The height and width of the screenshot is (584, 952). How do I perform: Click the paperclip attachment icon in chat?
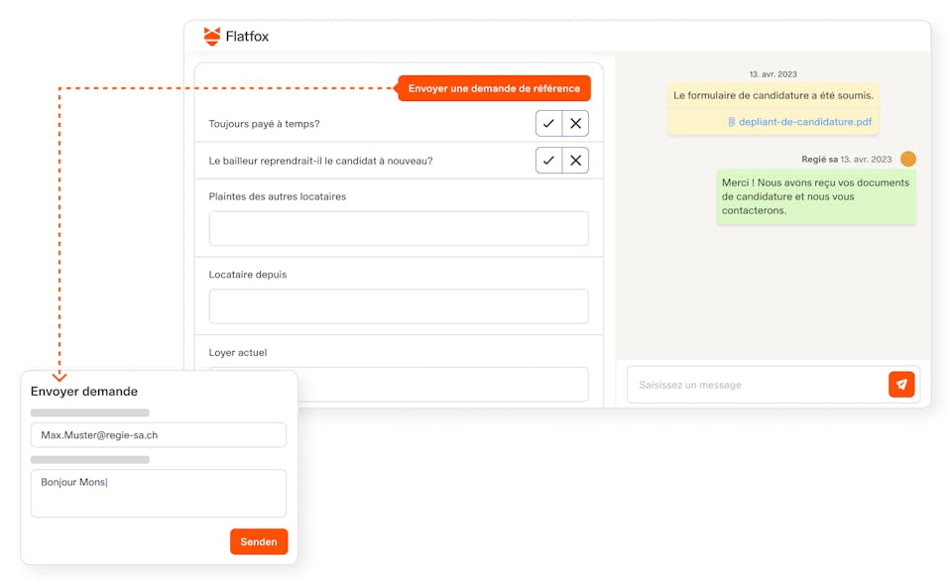tap(731, 122)
